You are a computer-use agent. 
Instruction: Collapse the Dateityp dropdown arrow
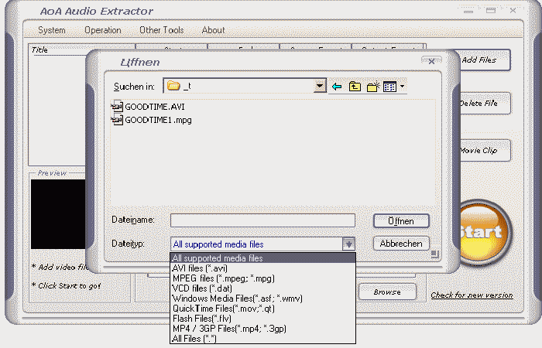pos(348,244)
